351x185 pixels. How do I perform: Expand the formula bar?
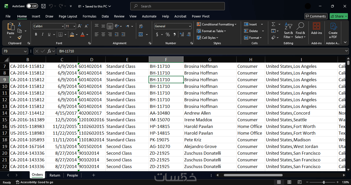346,51
